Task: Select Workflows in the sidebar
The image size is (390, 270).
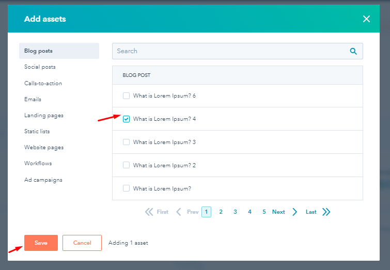Action: pyautogui.click(x=38, y=164)
